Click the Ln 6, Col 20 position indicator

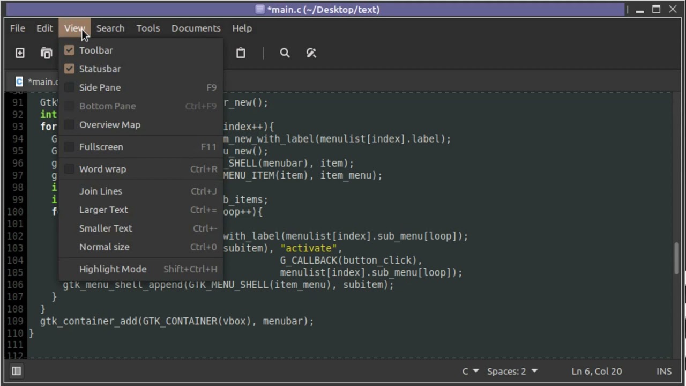click(596, 371)
